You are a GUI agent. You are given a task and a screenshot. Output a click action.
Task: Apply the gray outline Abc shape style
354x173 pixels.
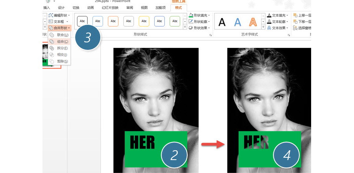click(x=129, y=21)
